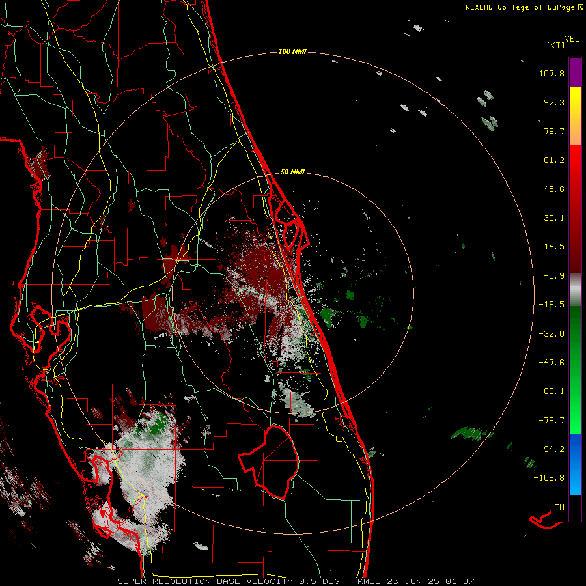Select the -94.2 scale value
The height and width of the screenshot is (586, 586).
point(551,449)
